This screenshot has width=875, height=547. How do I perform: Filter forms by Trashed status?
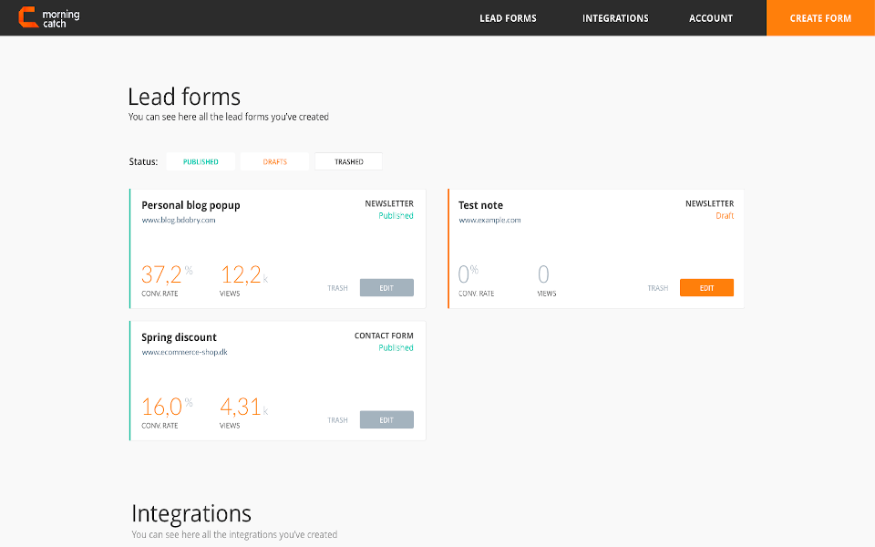(349, 162)
